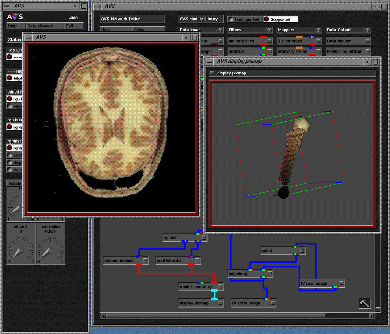The width and height of the screenshot is (390, 334).
Task: Select the Supported library option
Action: point(281,19)
